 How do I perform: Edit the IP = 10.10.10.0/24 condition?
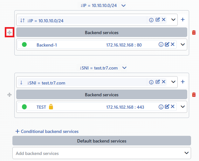[158, 19]
